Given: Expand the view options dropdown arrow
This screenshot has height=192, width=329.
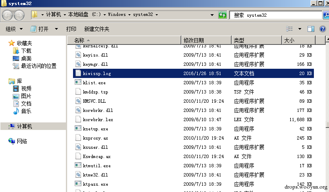Looking at the screenshot, I should click(300, 29).
